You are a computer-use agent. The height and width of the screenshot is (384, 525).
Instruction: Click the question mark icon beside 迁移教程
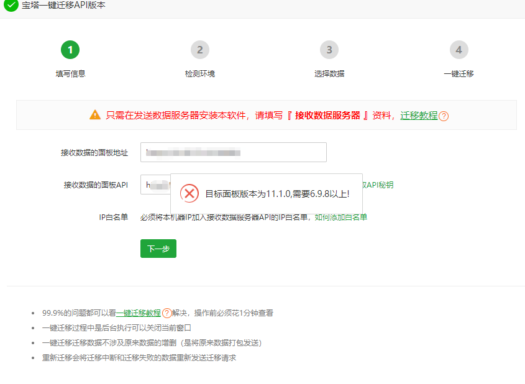444,116
